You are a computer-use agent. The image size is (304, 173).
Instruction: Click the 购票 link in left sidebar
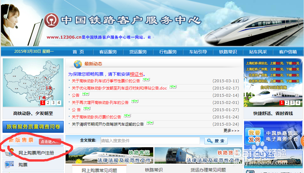pyautogui.click(x=23, y=165)
